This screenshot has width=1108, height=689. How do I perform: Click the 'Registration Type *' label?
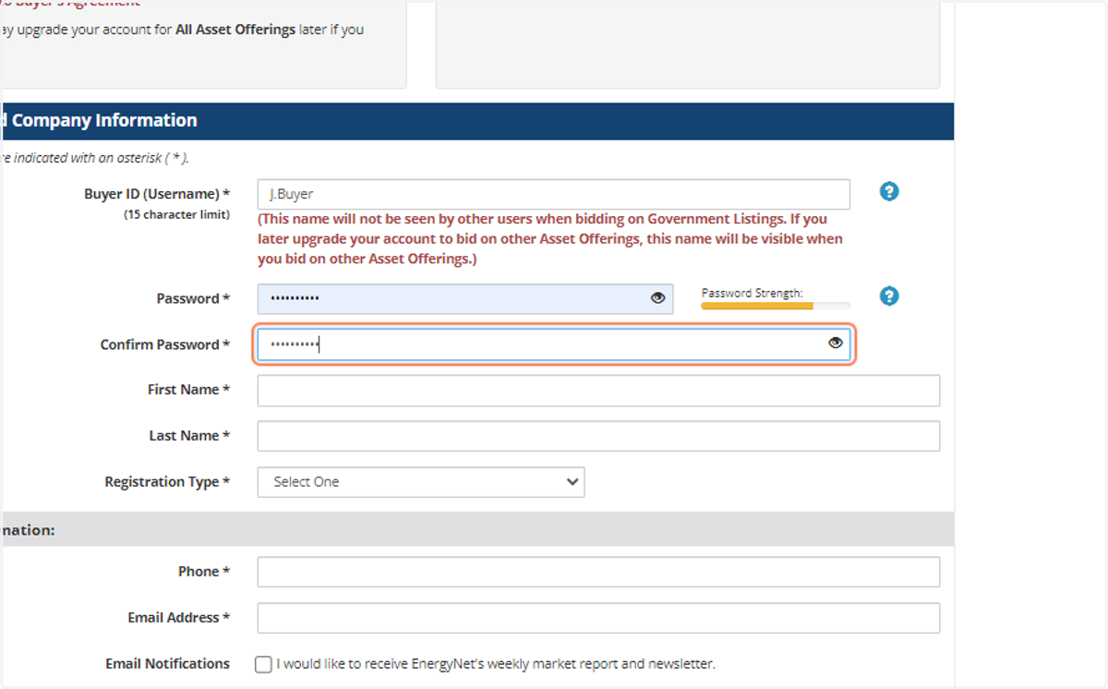[x=167, y=482]
